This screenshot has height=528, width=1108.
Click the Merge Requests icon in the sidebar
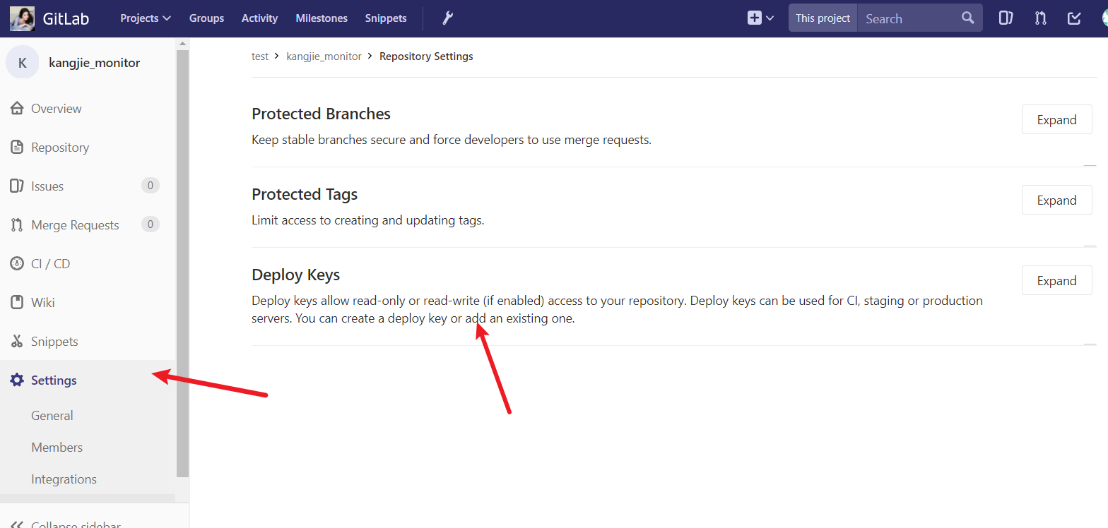17,224
